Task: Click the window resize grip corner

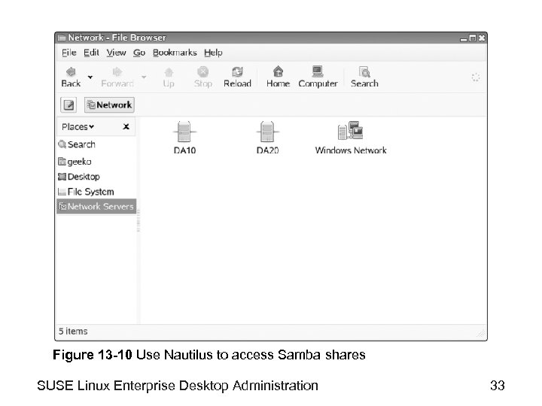Action: click(x=481, y=333)
